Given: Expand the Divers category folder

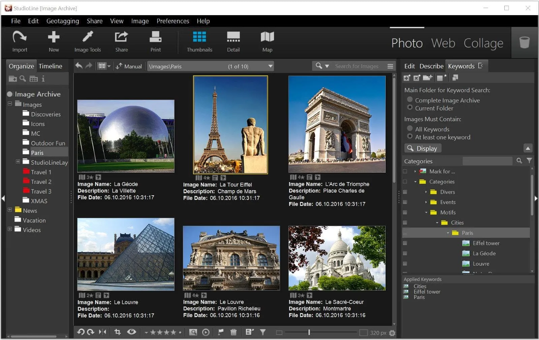Looking at the screenshot, I should pos(426,192).
